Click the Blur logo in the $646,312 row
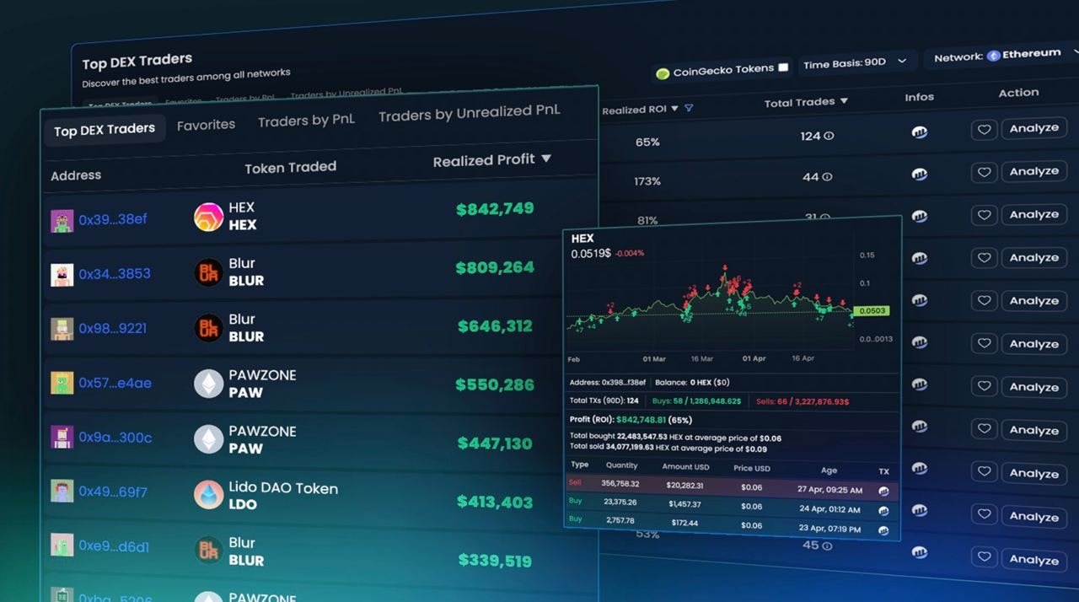 208,328
